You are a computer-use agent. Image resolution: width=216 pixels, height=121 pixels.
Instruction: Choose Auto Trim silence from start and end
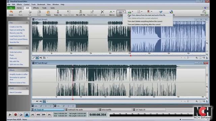(148, 15)
